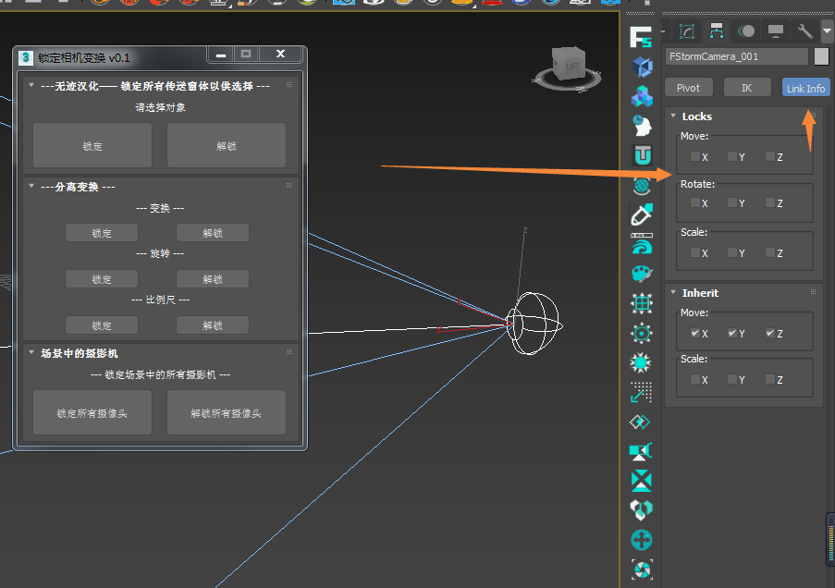This screenshot has width=835, height=588.
Task: Open the Utilities wrench tab
Action: [x=804, y=31]
